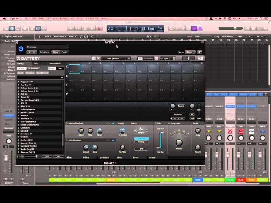This screenshot has width=271, height=203.
Task: Click Logic record button in transport
Action: click(99, 29)
